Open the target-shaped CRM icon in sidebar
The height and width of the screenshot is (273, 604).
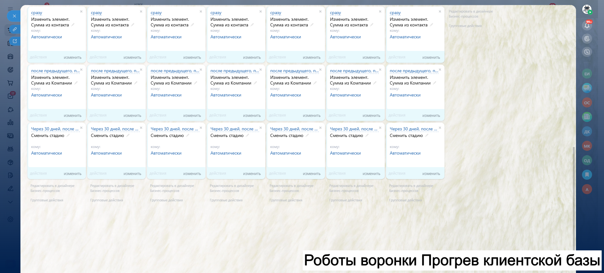click(10, 70)
